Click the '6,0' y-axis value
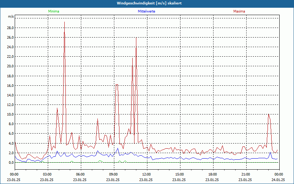This screenshot has width=294, height=184. tap(11, 134)
